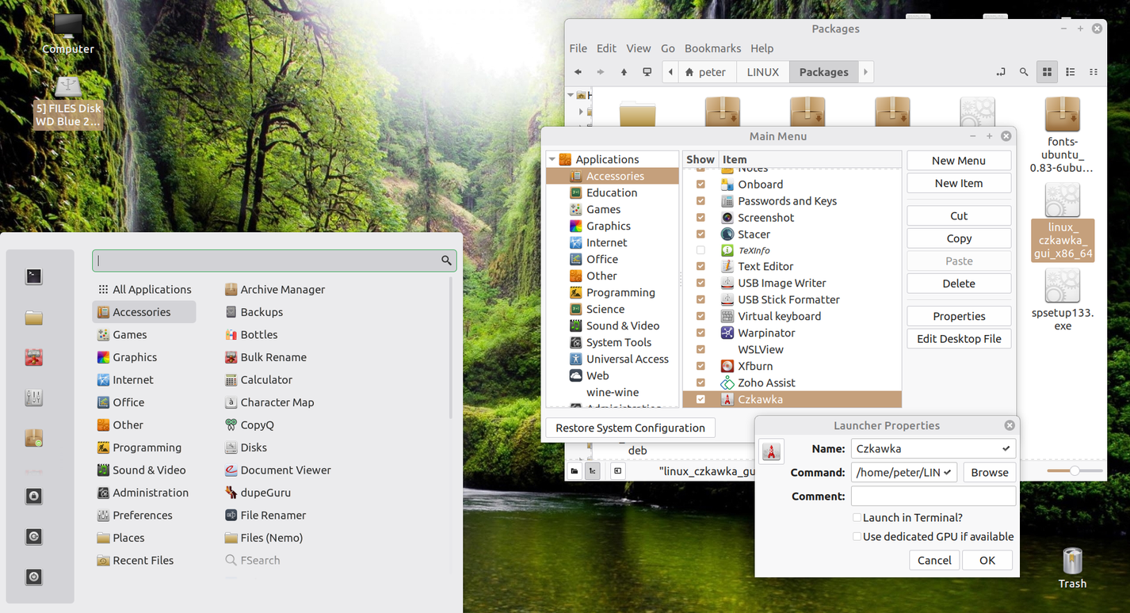This screenshot has width=1130, height=613.
Task: Go up one folder in the file manager
Action: point(624,72)
